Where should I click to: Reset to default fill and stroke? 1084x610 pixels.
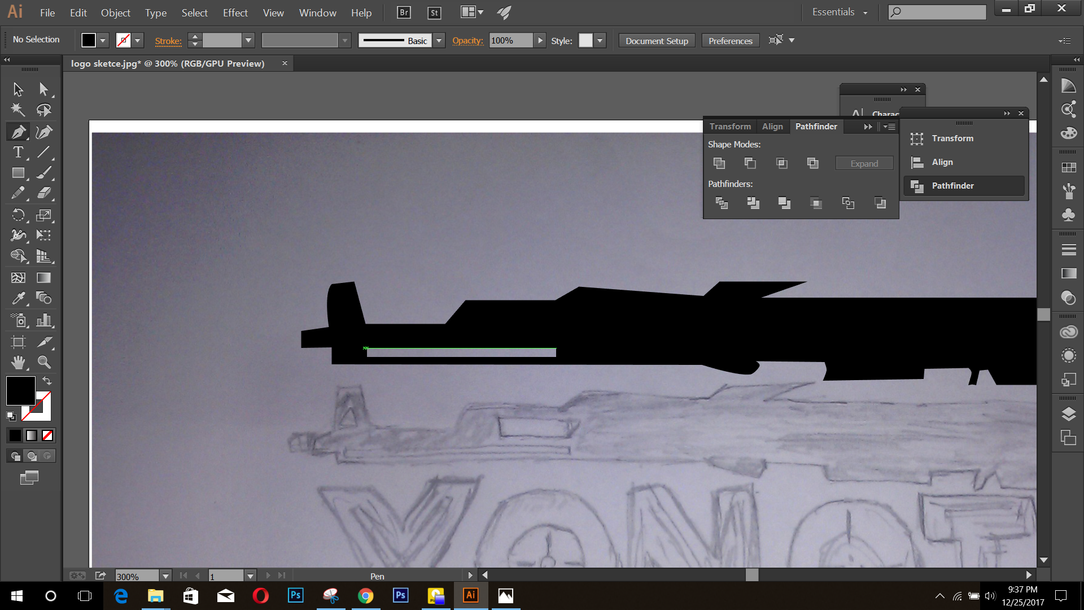11,416
